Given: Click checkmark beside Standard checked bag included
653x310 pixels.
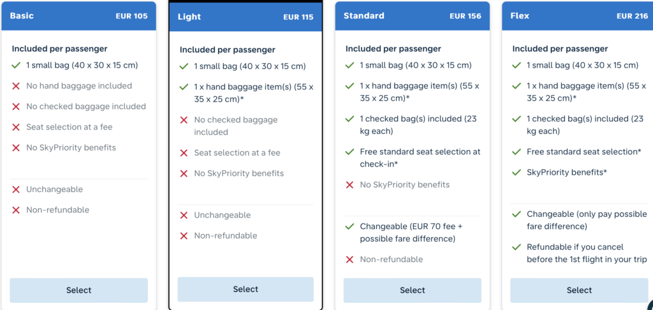Looking at the screenshot, I should point(350,119).
